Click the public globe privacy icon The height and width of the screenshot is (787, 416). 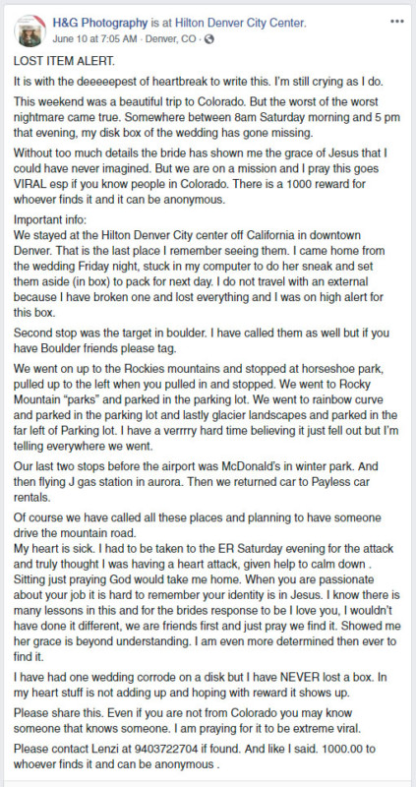209,38
